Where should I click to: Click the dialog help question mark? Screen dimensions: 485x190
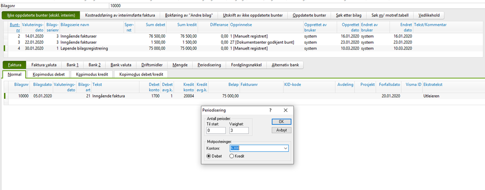coord(270,111)
